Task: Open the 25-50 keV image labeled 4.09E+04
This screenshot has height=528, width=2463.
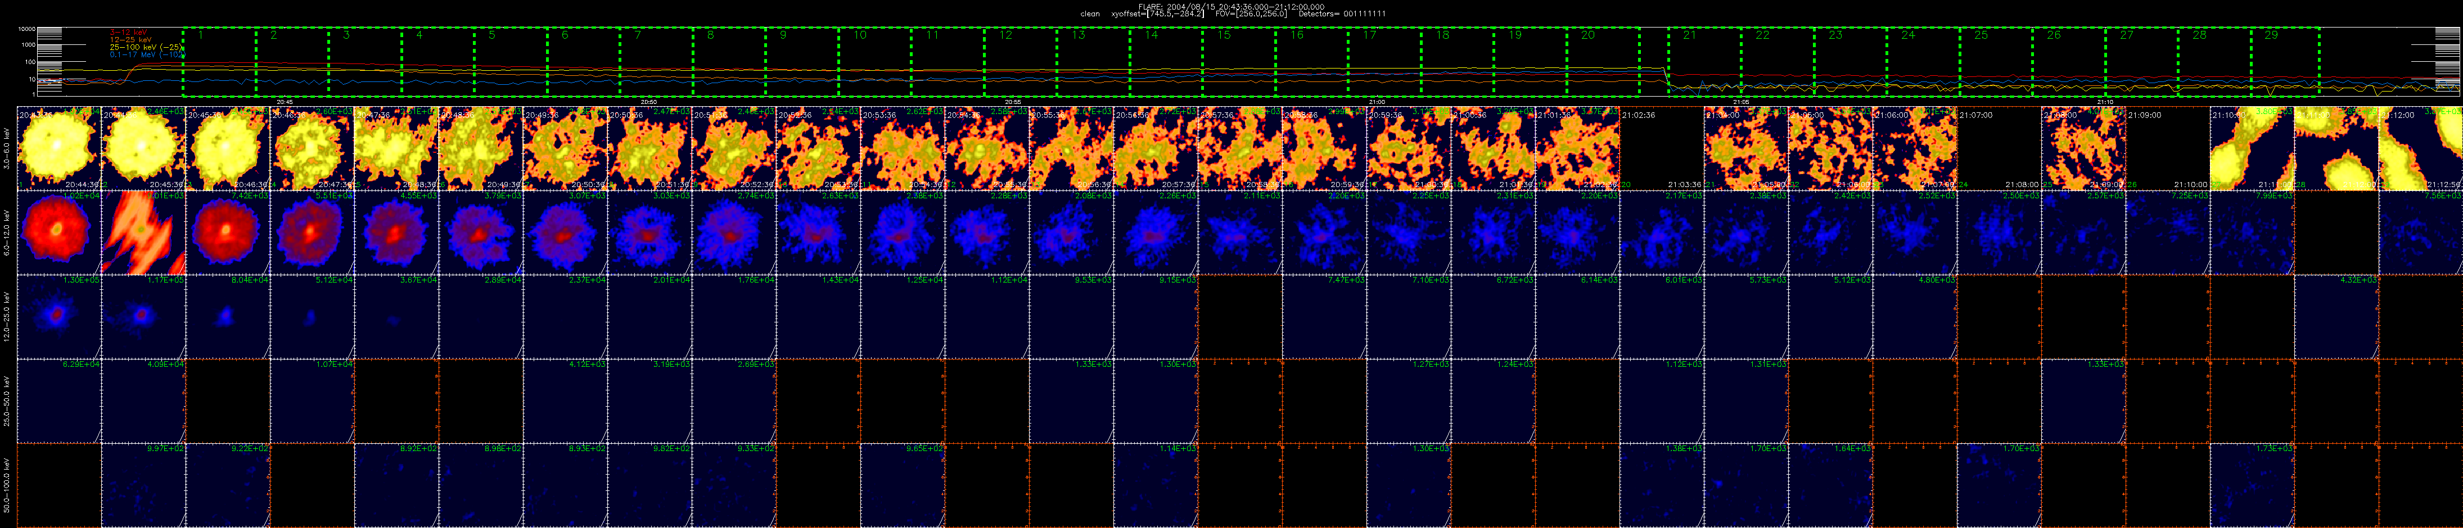Action: (x=143, y=401)
